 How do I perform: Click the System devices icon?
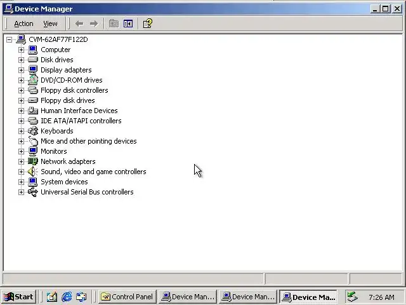click(33, 182)
